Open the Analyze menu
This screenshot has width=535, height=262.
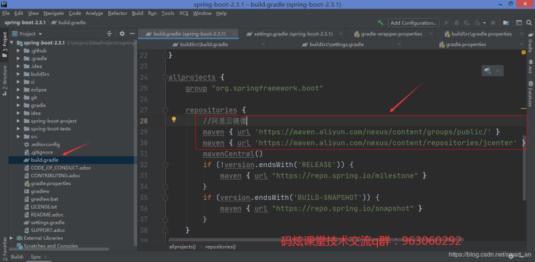point(94,13)
